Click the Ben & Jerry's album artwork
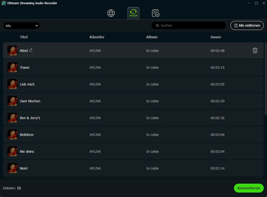This screenshot has width=267, height=197. [12, 118]
